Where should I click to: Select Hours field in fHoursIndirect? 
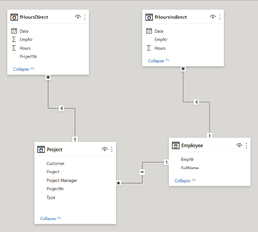click(x=160, y=48)
